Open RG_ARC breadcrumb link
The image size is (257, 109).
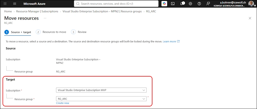pyautogui.click(x=151, y=11)
